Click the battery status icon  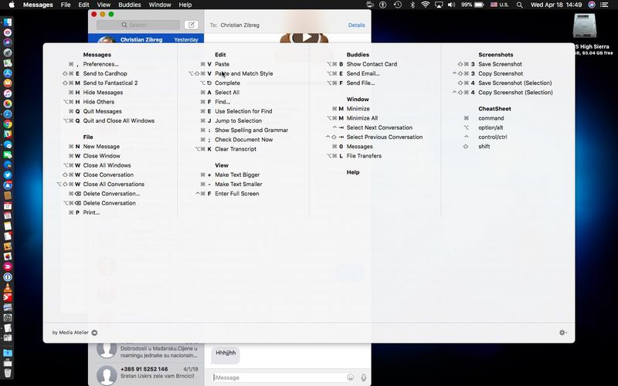(479, 5)
